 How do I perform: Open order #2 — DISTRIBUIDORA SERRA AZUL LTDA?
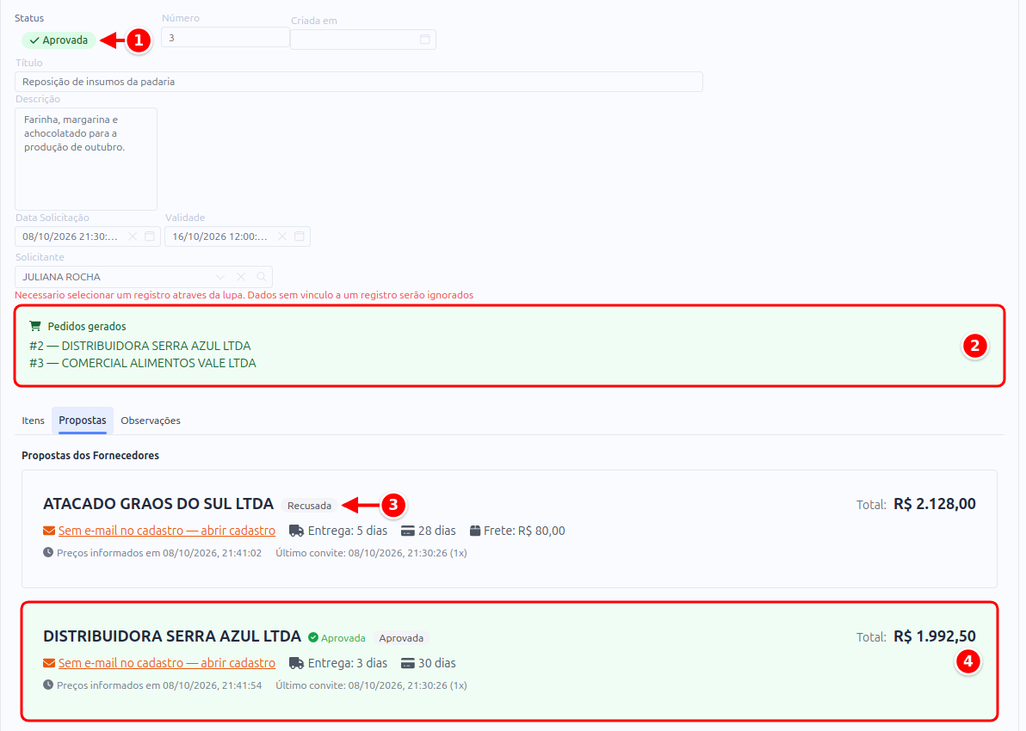tap(140, 346)
